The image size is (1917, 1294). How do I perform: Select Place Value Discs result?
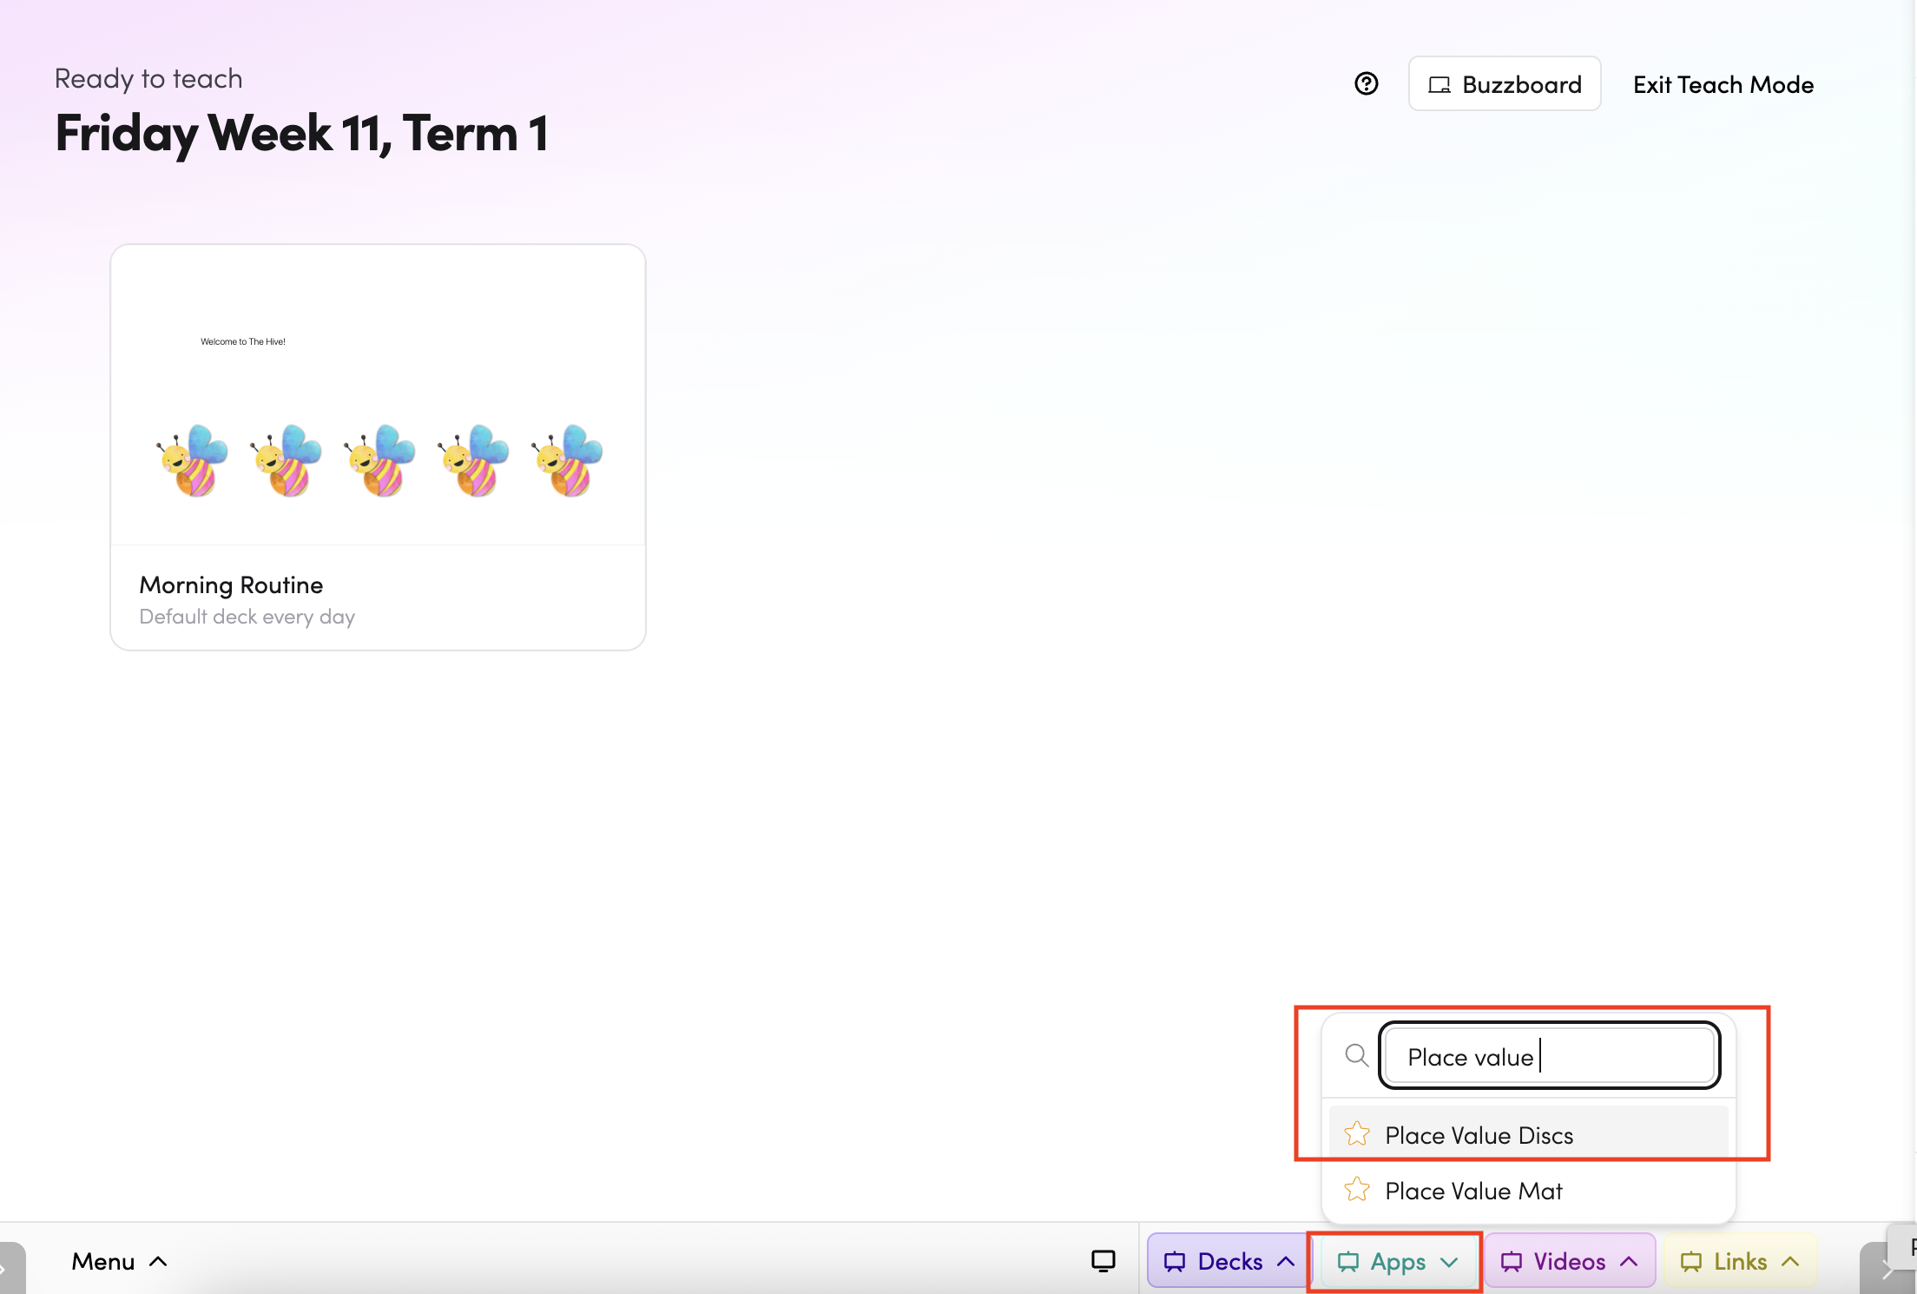pyautogui.click(x=1479, y=1135)
